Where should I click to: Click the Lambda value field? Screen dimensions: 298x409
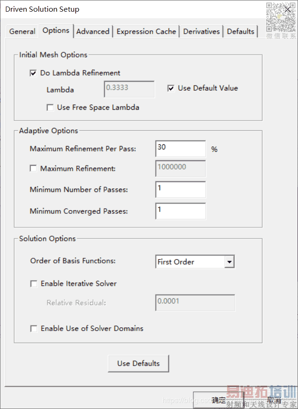[129, 89]
